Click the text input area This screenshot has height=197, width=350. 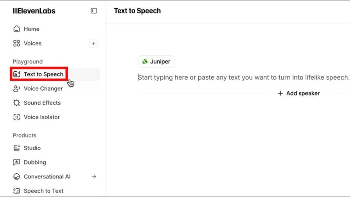point(244,77)
